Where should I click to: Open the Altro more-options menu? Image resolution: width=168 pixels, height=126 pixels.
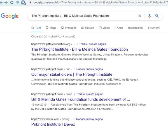(118, 28)
